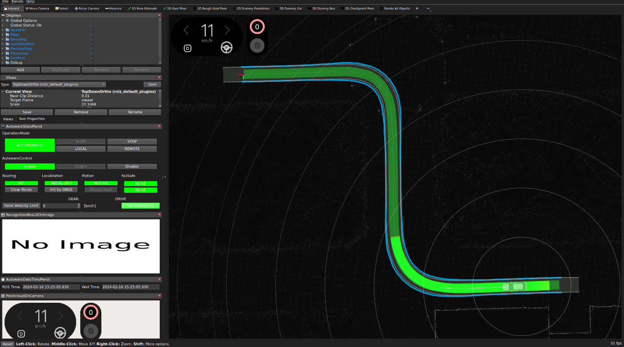This screenshot has width=624, height=347.
Task: Uncheck the Perception display group
Action: point(93,48)
